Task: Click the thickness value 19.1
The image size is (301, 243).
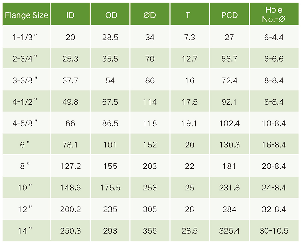Action: point(189,123)
